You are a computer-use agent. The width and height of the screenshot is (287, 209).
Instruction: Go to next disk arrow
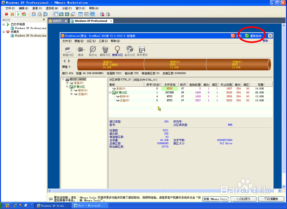[x=69, y=61]
